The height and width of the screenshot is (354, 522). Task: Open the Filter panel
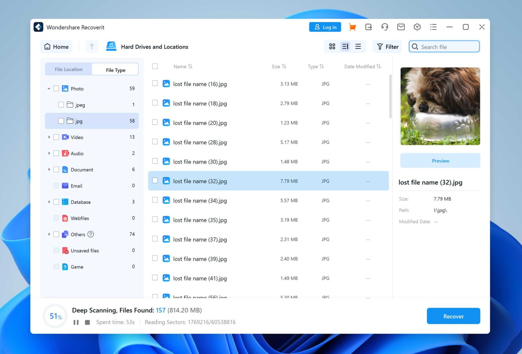pyautogui.click(x=387, y=46)
